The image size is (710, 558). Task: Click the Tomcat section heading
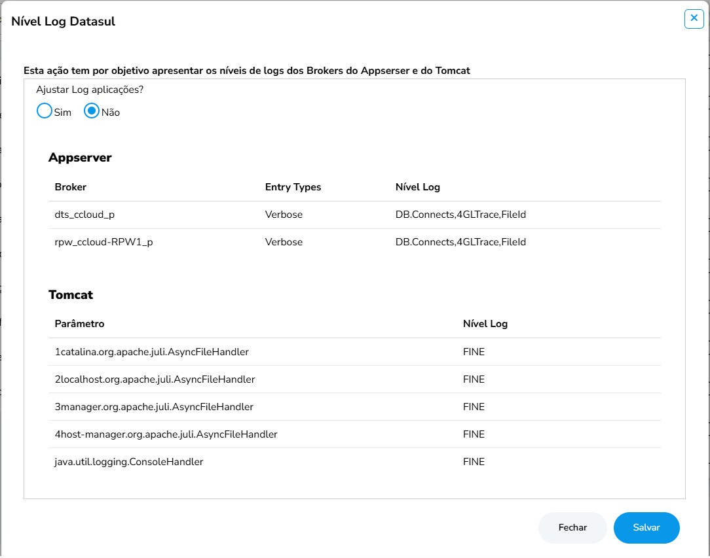pos(71,295)
